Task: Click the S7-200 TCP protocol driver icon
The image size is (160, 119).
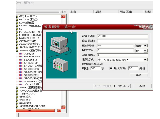Action: [x=21, y=66]
